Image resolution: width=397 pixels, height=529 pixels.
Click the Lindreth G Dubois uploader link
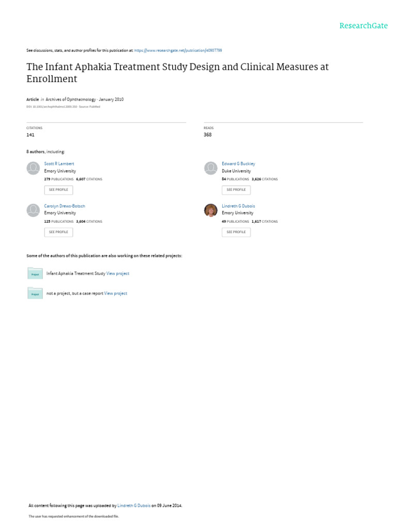pos(134,506)
